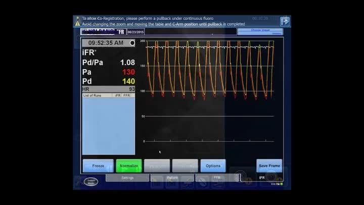
Task: Click the 09:52:35 AM clock field
Action: pos(108,43)
